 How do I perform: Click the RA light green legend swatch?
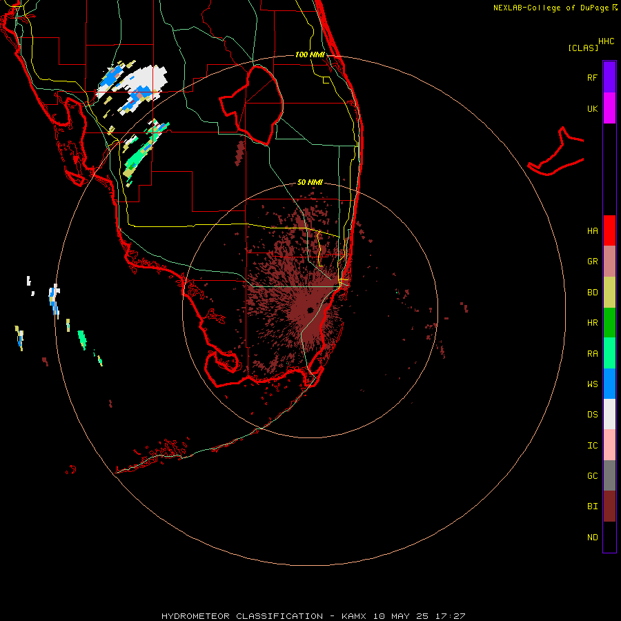coord(609,353)
